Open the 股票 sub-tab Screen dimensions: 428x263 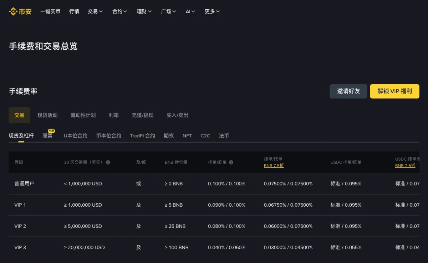[x=47, y=136]
